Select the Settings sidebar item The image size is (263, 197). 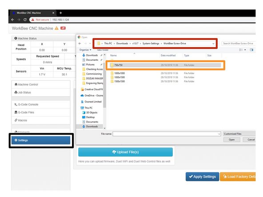pyautogui.click(x=41, y=140)
